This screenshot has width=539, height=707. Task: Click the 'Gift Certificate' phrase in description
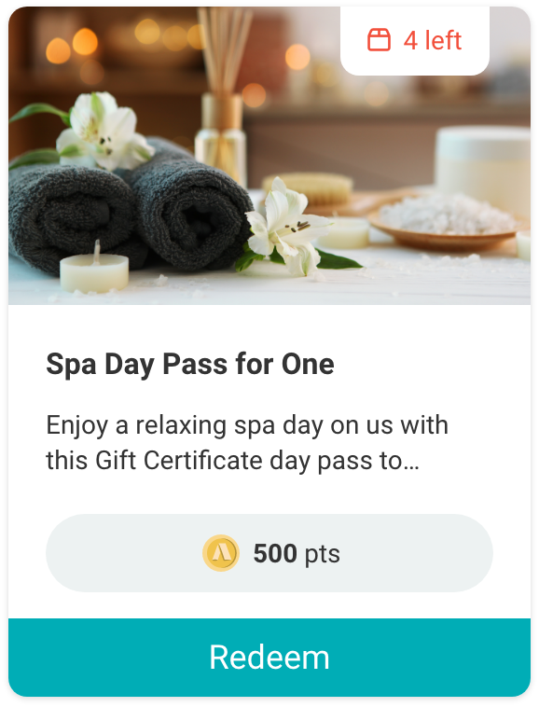click(180, 461)
